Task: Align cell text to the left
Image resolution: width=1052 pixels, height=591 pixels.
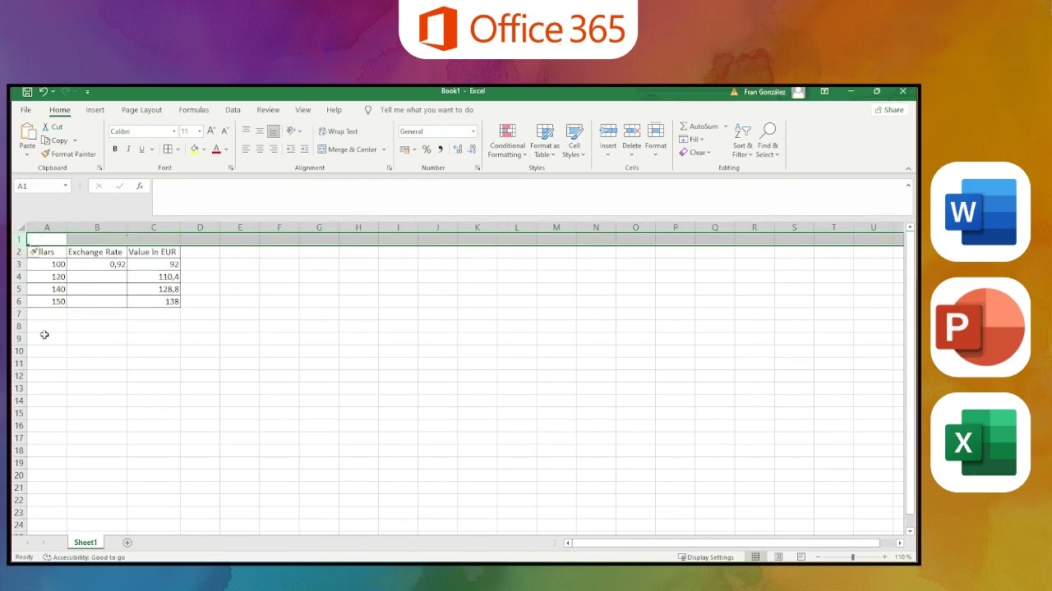Action: pyautogui.click(x=246, y=149)
